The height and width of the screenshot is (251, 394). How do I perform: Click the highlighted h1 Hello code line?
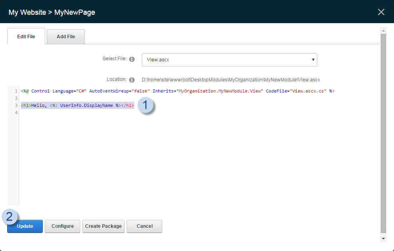[77, 106]
